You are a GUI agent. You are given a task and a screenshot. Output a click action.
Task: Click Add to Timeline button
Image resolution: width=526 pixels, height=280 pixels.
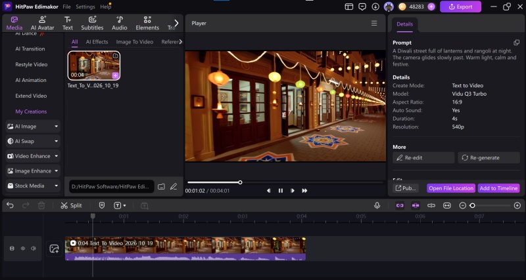point(498,188)
